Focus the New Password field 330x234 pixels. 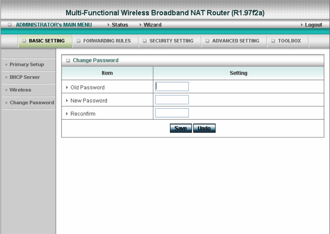172,100
